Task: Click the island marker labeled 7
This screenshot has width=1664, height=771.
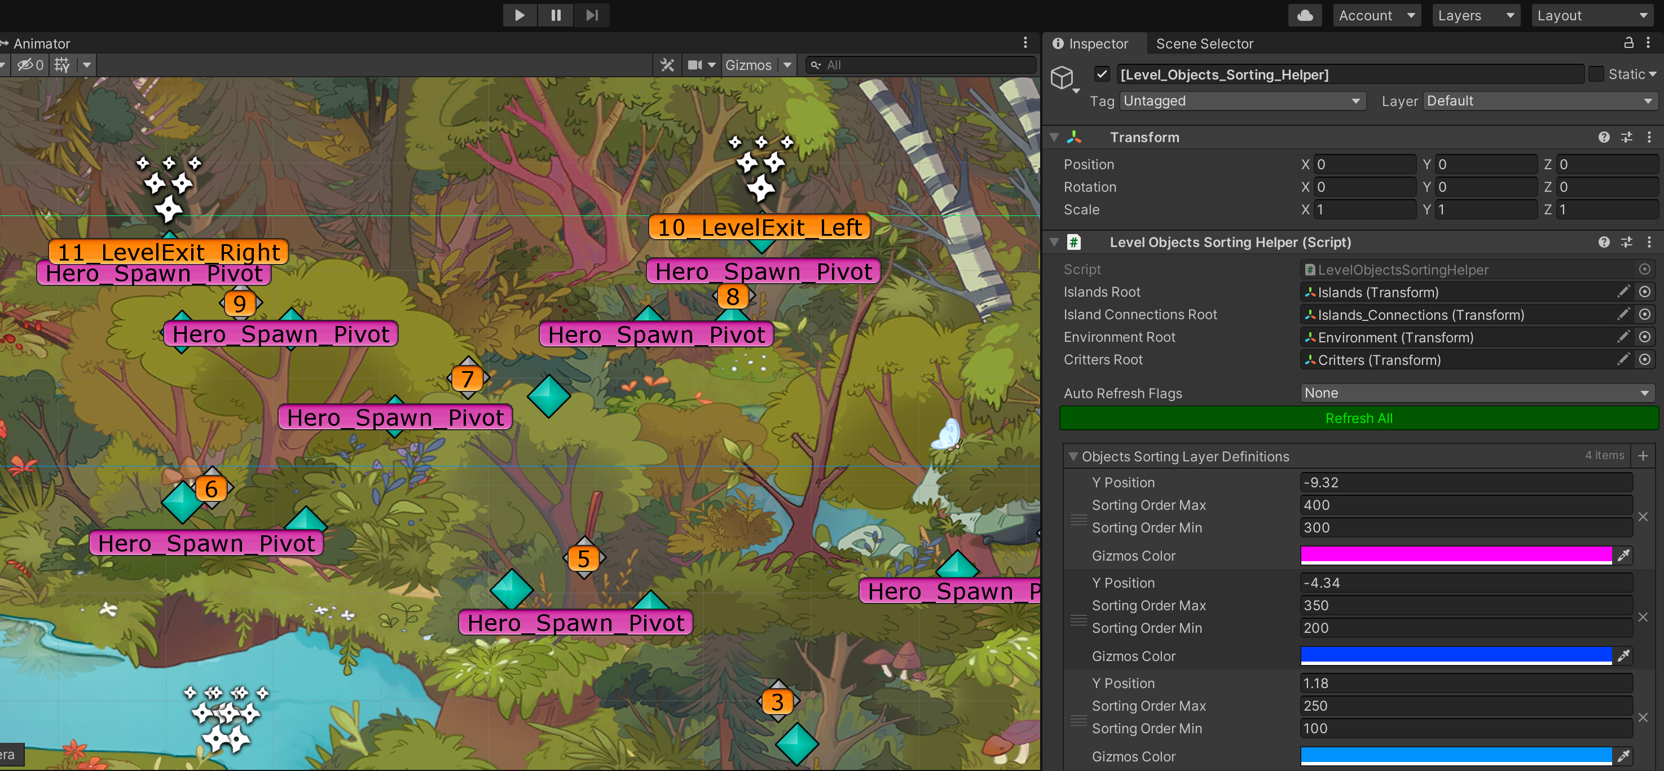Action: coord(468,378)
